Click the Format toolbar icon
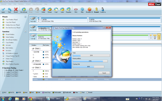162x101 pixels. point(50,9)
